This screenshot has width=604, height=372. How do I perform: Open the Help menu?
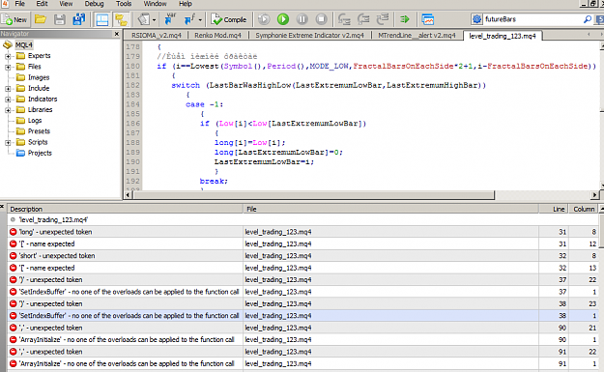pos(186,4)
